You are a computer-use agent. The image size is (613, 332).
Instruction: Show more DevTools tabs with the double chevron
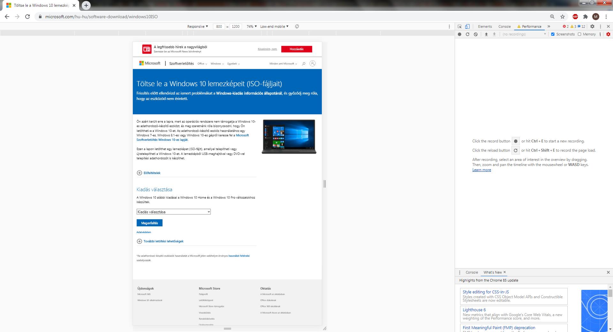pos(549,26)
